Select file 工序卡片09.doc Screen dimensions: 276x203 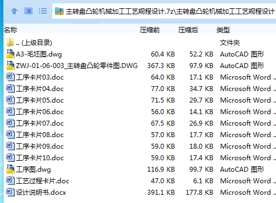(x=40, y=146)
